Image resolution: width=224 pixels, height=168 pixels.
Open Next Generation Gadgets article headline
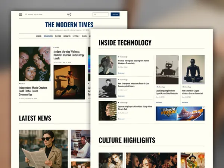pyautogui.click(x=192, y=92)
